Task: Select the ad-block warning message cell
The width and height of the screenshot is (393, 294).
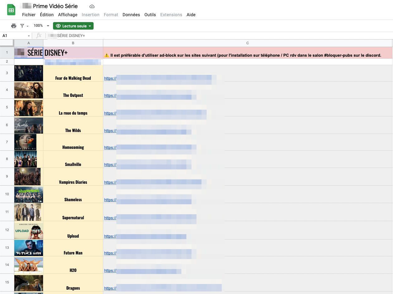Action: point(248,53)
